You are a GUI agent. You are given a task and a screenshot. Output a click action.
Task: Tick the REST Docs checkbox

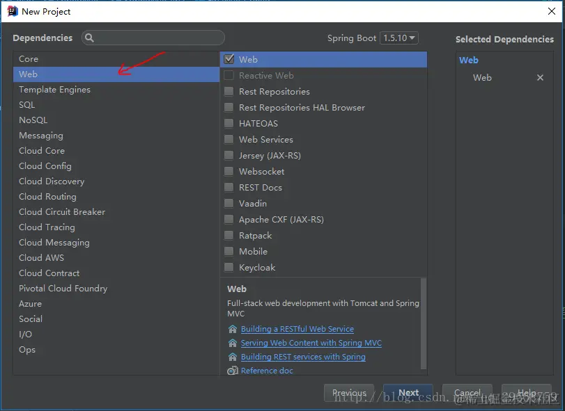click(x=229, y=187)
